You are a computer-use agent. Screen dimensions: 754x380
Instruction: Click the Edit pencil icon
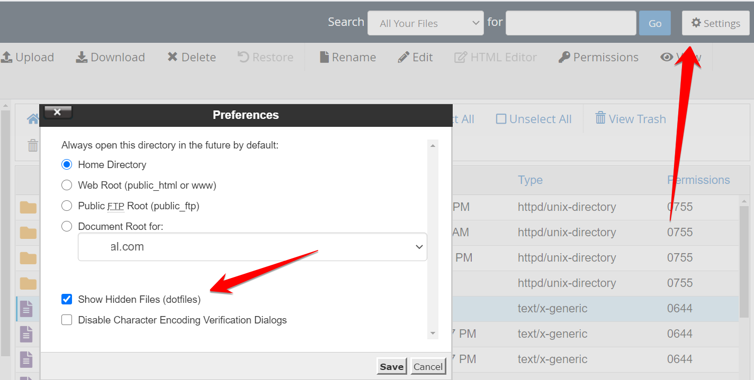tap(403, 57)
